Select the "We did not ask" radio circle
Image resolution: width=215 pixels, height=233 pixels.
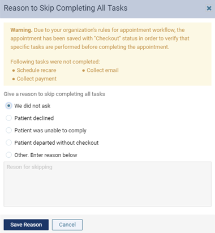(8, 106)
